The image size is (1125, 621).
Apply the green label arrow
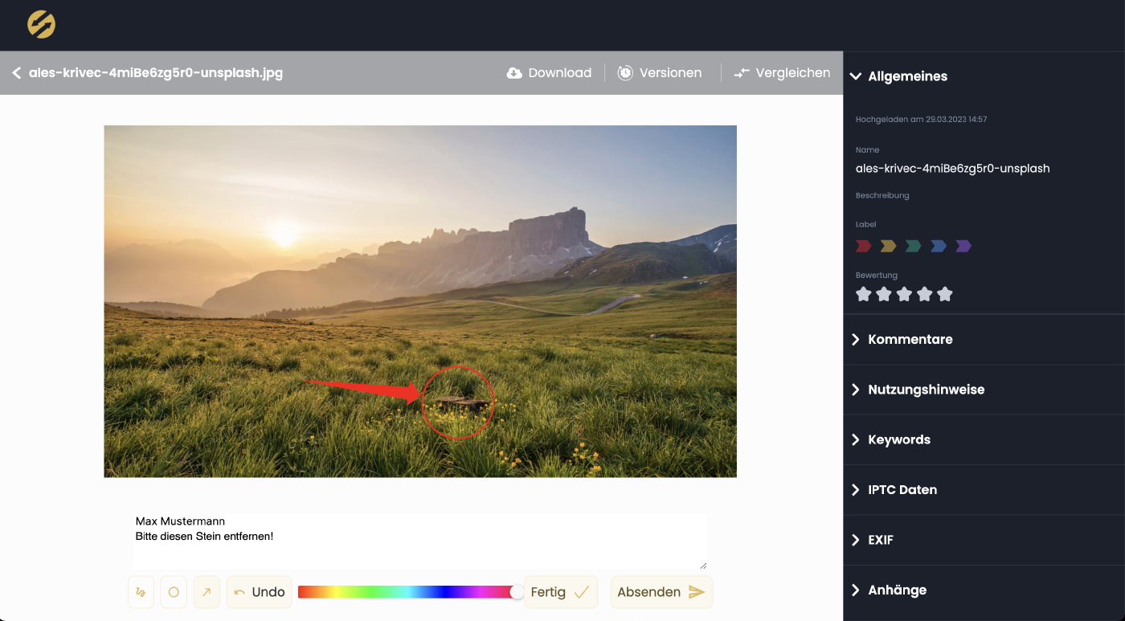click(x=914, y=246)
